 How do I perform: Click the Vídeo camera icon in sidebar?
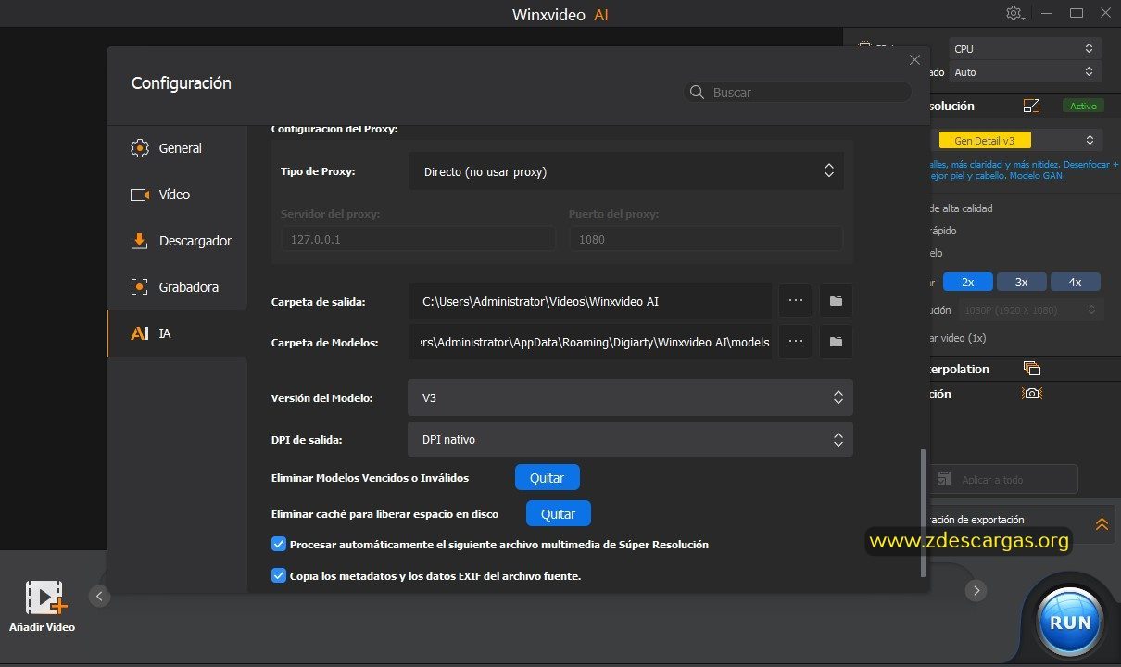(x=140, y=195)
